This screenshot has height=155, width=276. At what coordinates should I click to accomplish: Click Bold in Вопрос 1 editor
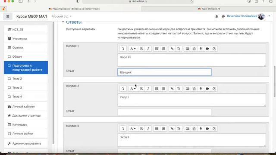(x=141, y=49)
